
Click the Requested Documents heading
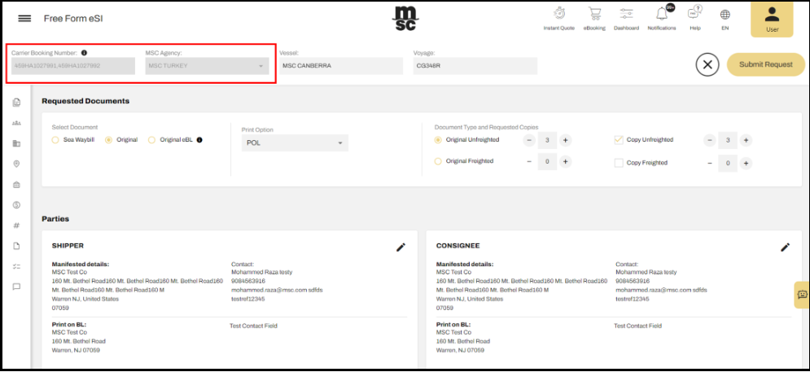[85, 101]
